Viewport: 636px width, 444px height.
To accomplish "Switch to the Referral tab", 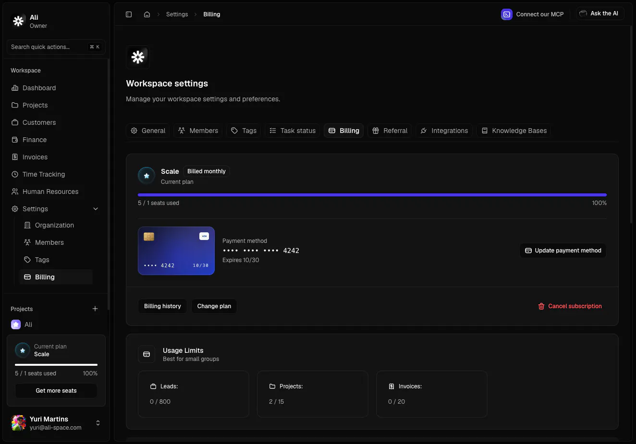I will coord(390,131).
